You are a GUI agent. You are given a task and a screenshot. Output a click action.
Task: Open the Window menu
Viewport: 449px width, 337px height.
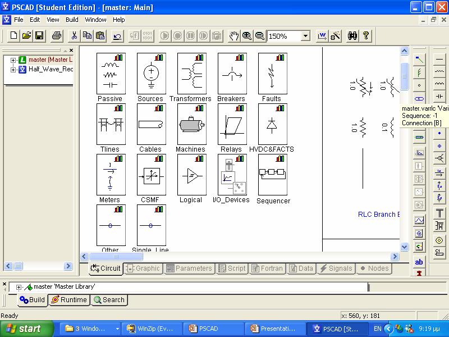[95, 20]
